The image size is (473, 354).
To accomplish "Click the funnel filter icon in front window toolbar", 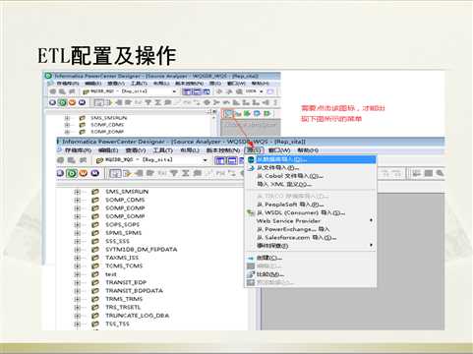I will pyautogui.click(x=174, y=173).
